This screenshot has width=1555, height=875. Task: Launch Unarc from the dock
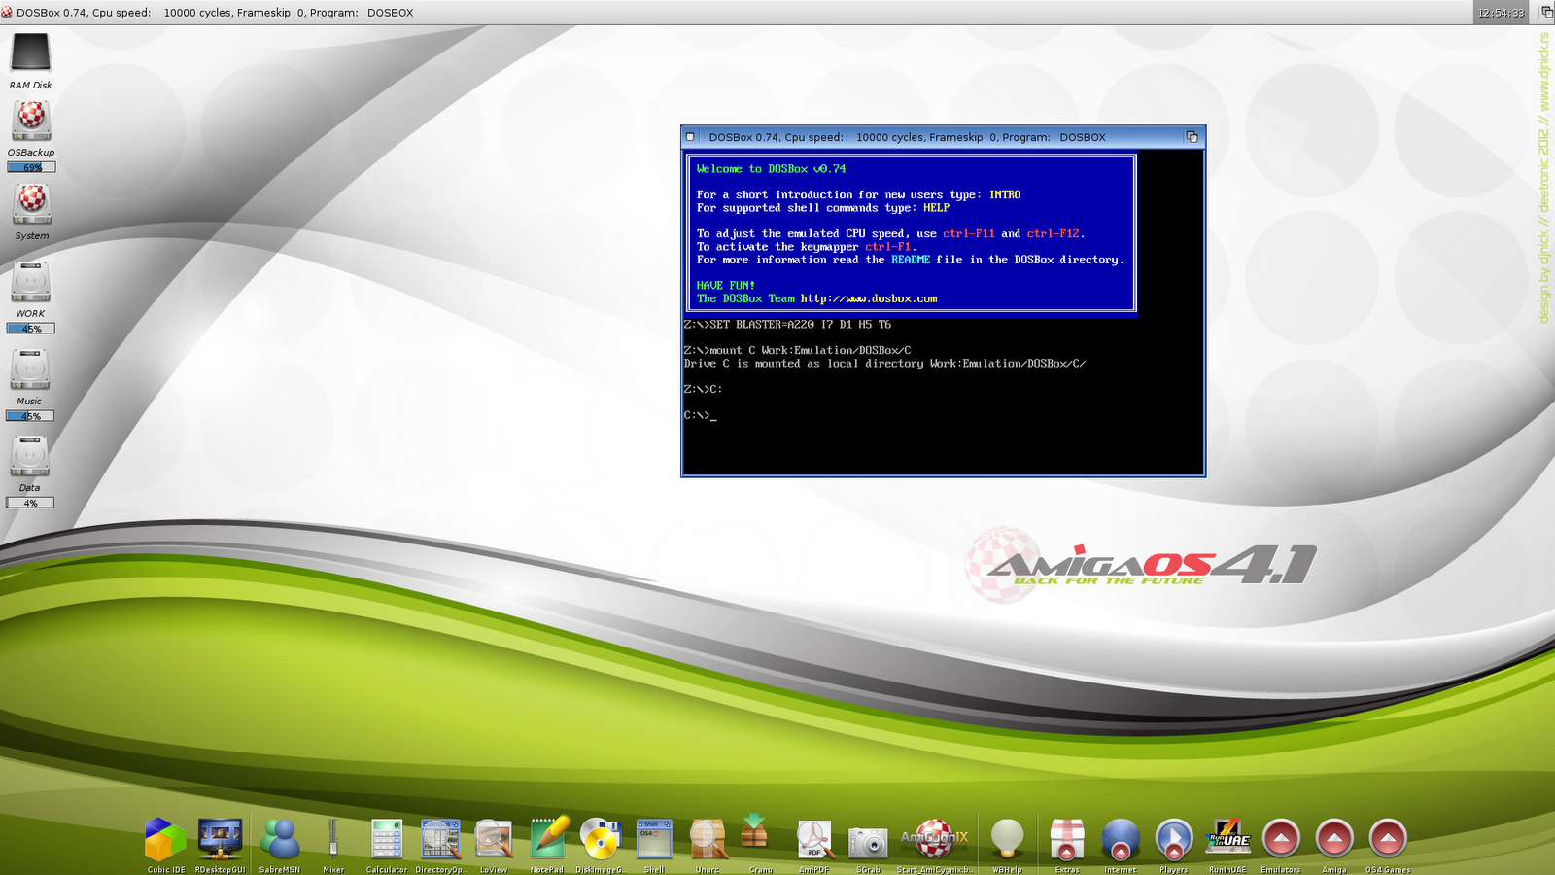[708, 838]
